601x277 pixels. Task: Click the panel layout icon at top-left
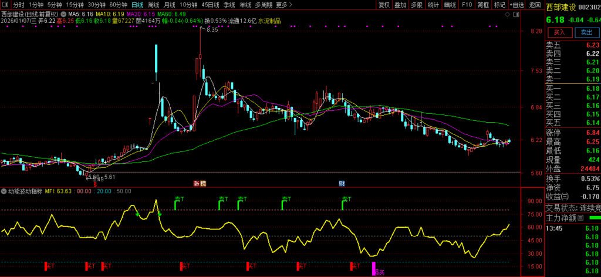click(x=6, y=5)
